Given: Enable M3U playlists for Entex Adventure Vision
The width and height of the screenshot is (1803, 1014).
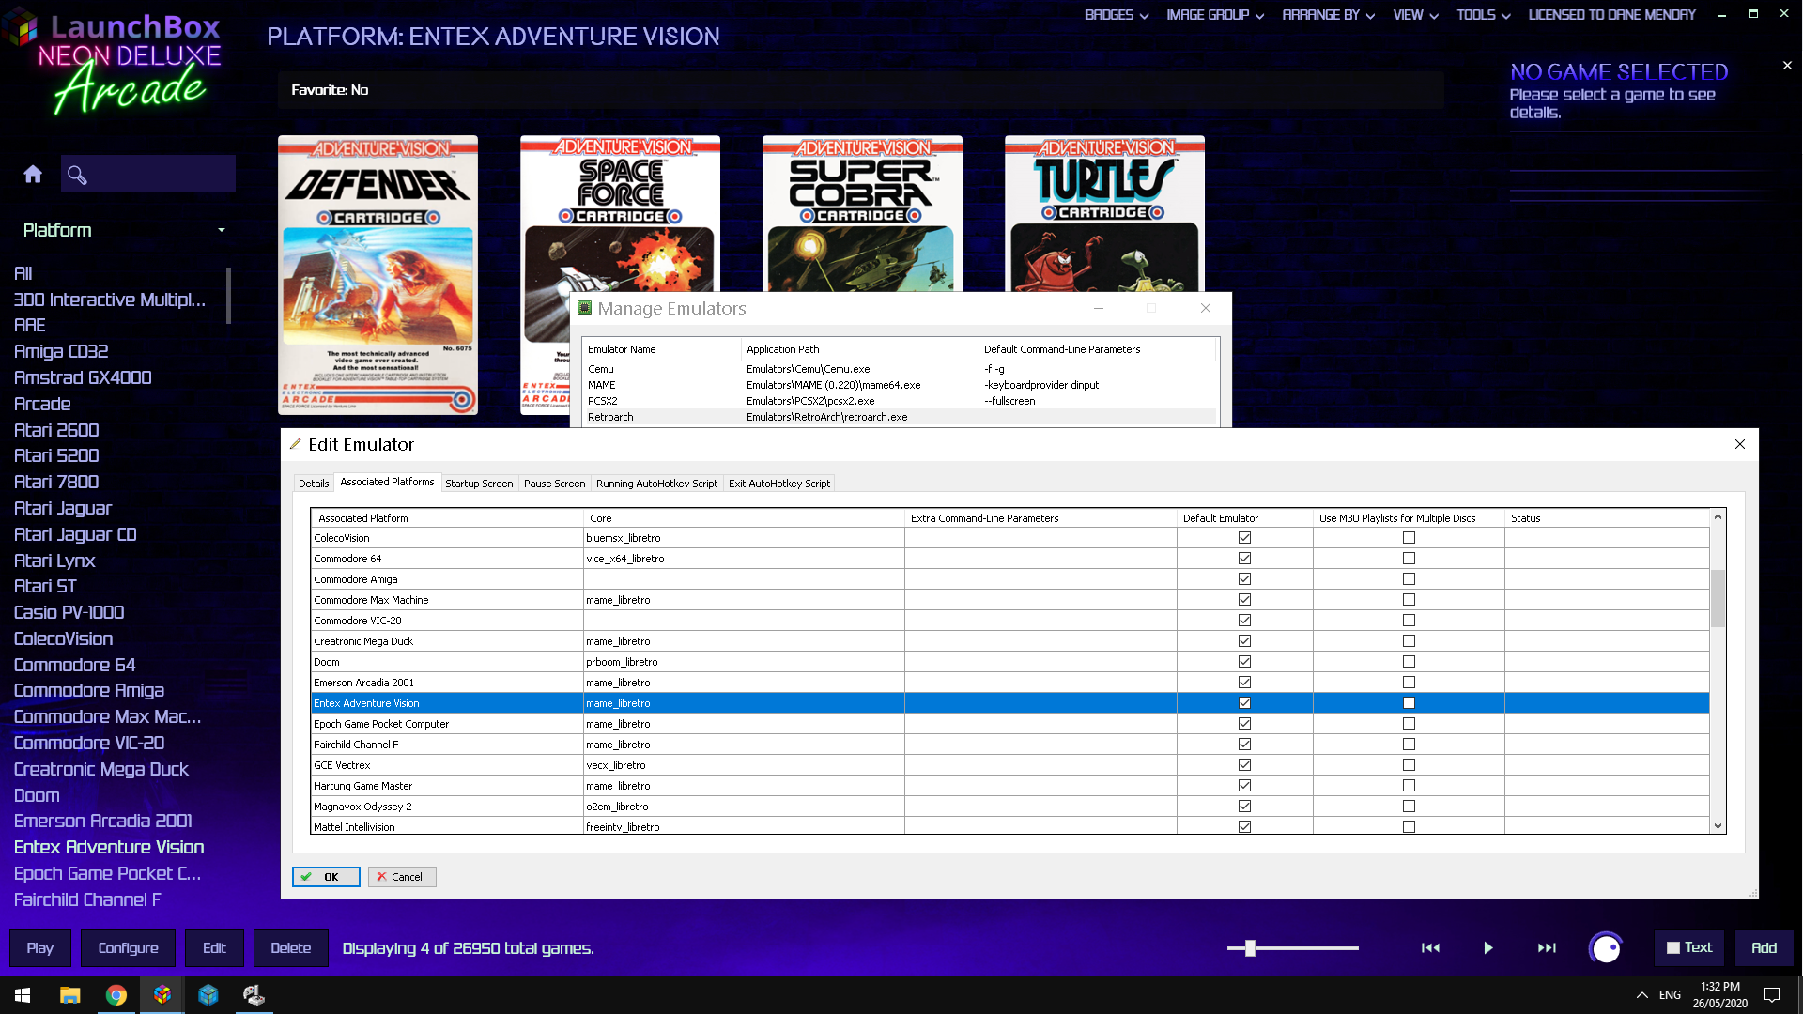Looking at the screenshot, I should click(x=1409, y=703).
